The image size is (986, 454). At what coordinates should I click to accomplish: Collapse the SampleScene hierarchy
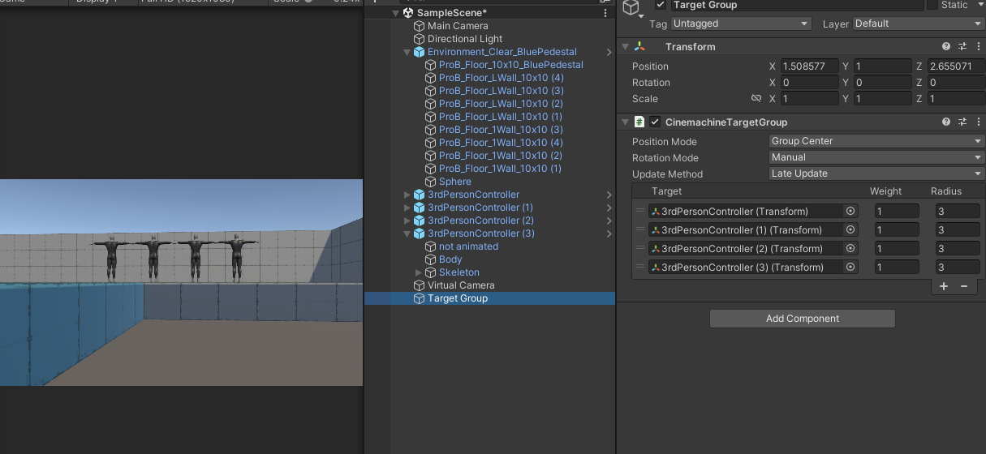point(396,13)
